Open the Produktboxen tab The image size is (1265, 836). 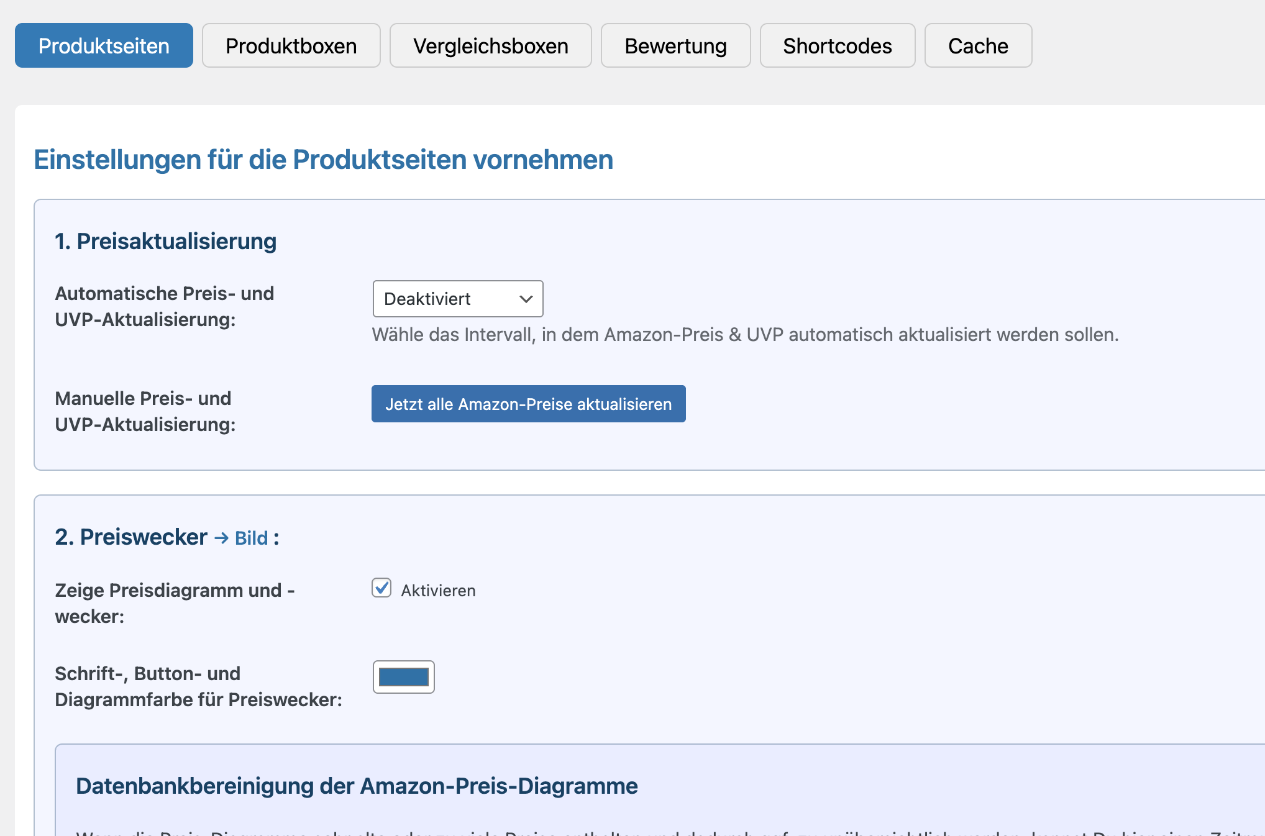pyautogui.click(x=291, y=45)
